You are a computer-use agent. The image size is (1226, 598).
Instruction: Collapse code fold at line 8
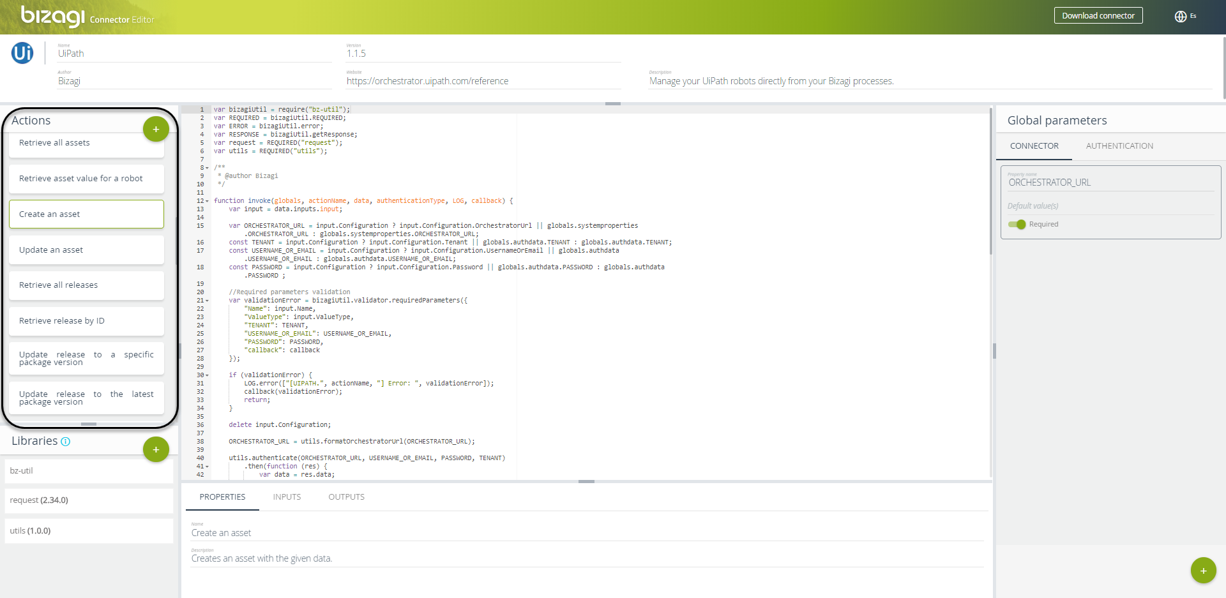(x=207, y=168)
